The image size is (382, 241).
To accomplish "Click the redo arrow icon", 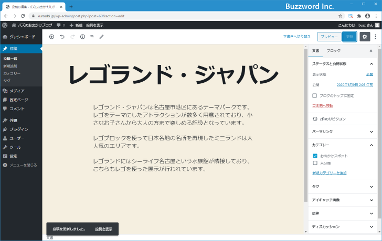I will click(x=72, y=37).
